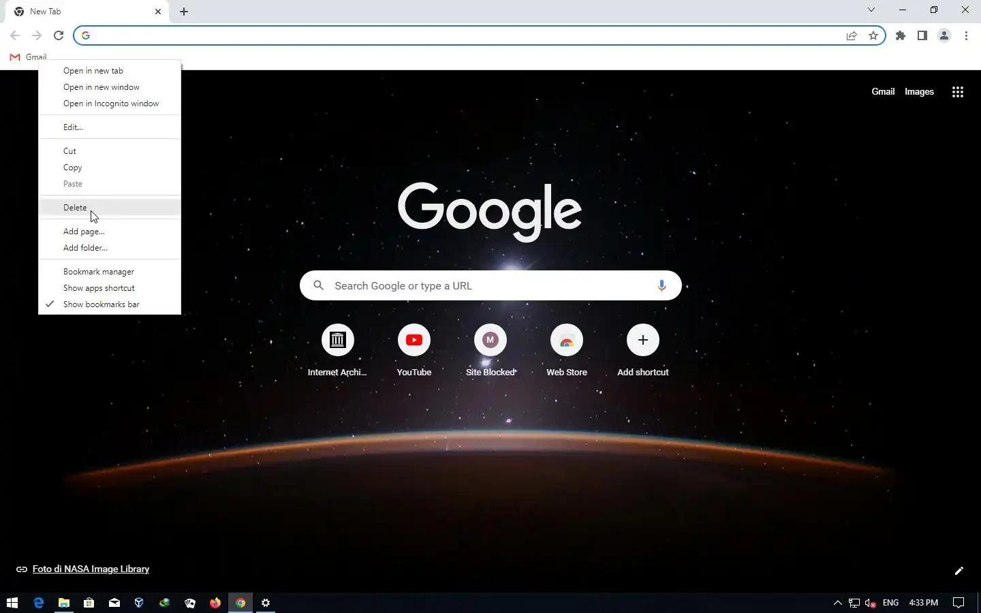
Task: Click the share page icon in address bar
Action: click(x=852, y=35)
